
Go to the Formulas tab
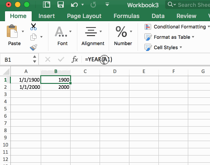126,16
